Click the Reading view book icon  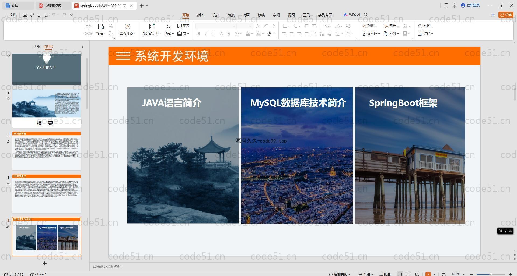tap(417, 274)
